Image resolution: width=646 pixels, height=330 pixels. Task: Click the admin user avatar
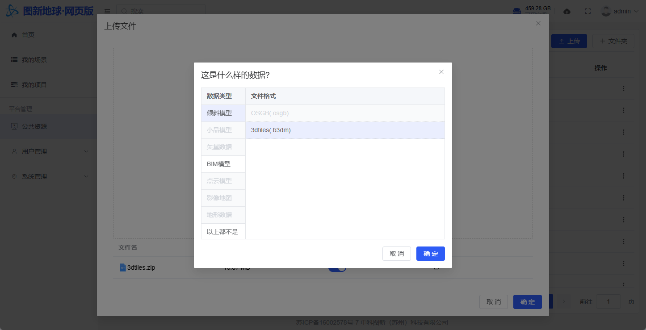pyautogui.click(x=606, y=11)
